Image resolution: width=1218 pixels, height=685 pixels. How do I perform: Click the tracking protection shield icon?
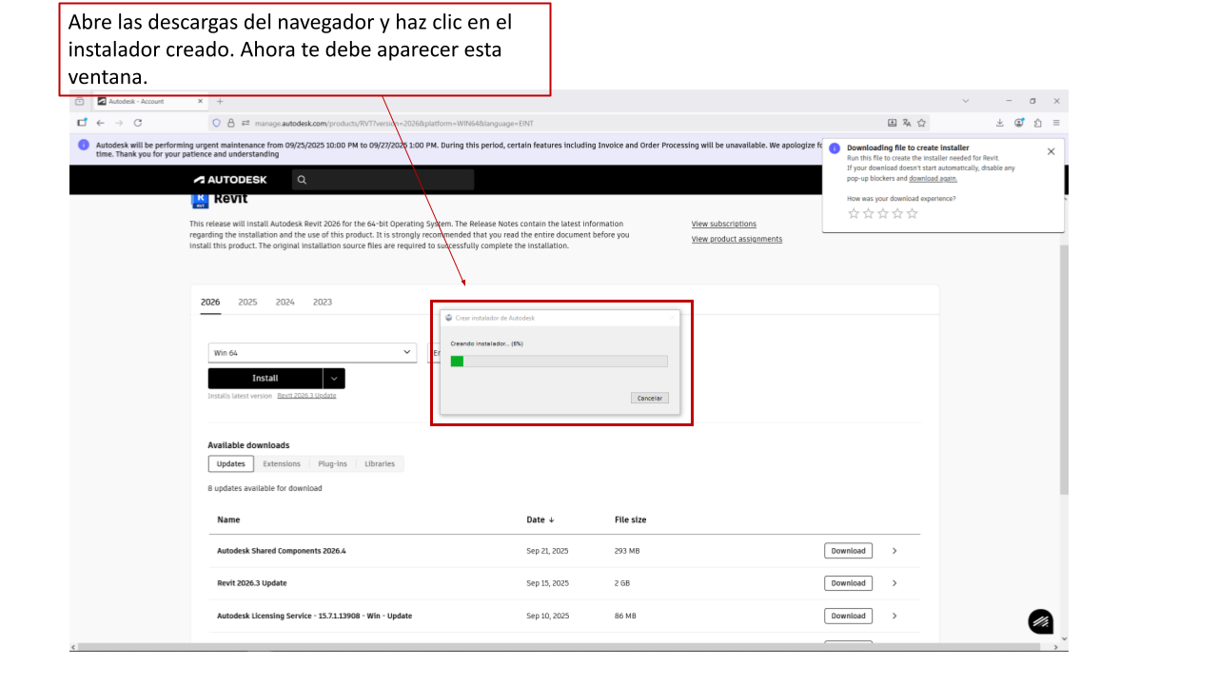(217, 123)
